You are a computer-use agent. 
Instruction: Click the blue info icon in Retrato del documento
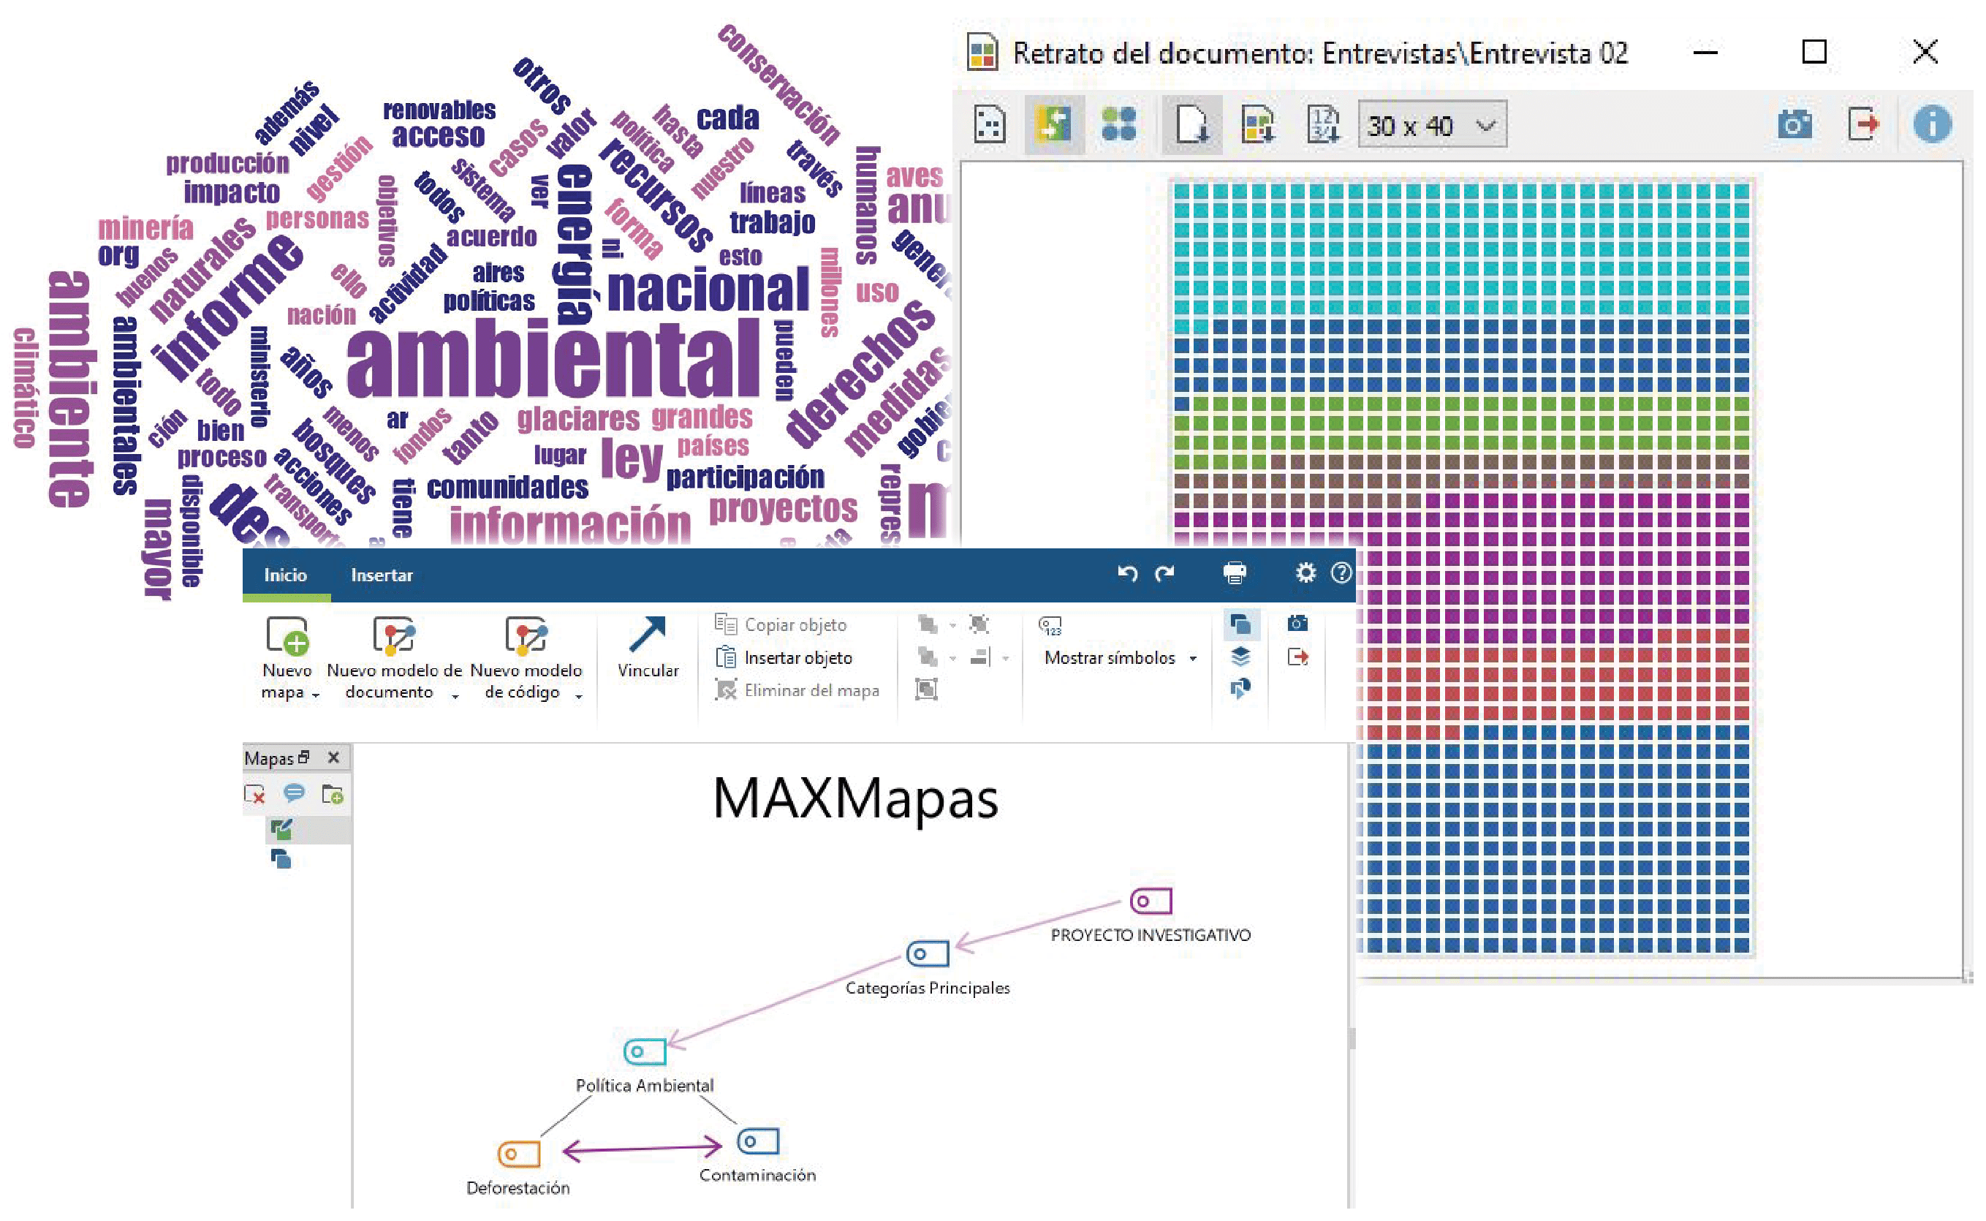pyautogui.click(x=1932, y=124)
